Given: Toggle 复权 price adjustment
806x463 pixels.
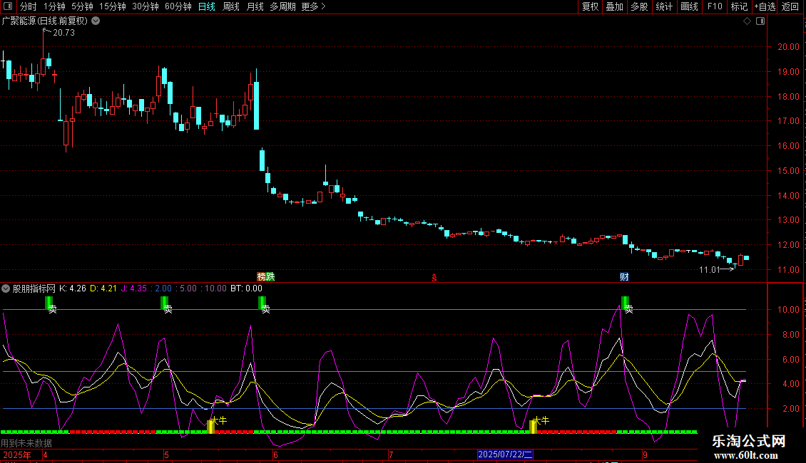Looking at the screenshot, I should (x=590, y=6).
